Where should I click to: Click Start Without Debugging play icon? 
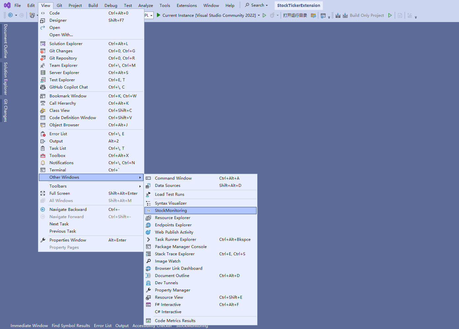(264, 15)
